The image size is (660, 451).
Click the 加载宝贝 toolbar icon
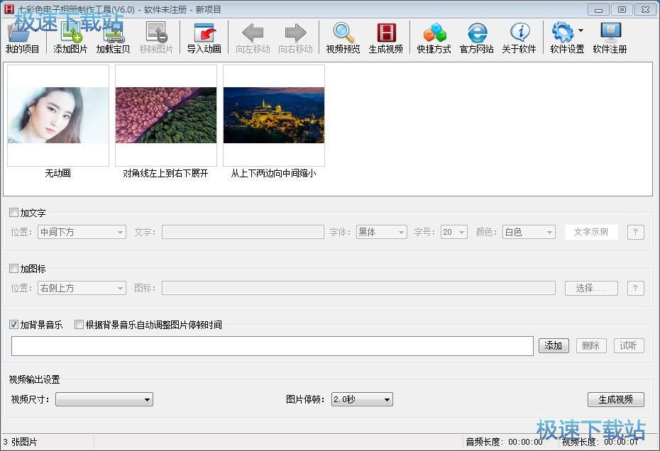click(x=113, y=33)
